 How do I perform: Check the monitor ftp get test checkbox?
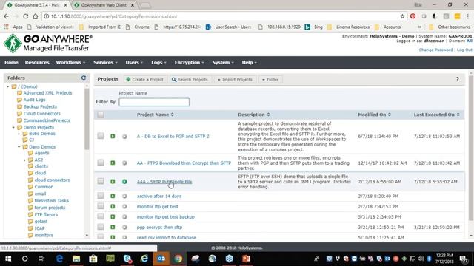(101, 206)
